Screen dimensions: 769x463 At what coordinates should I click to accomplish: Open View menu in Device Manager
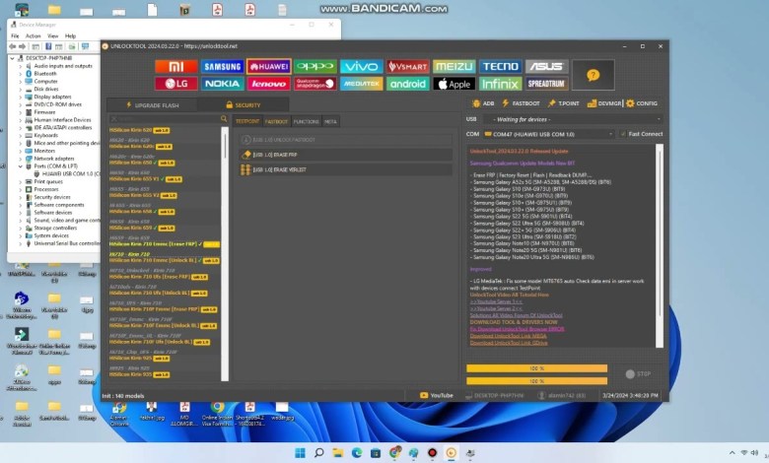(x=53, y=35)
